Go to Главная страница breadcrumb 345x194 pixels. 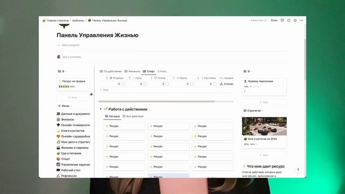click(x=58, y=20)
